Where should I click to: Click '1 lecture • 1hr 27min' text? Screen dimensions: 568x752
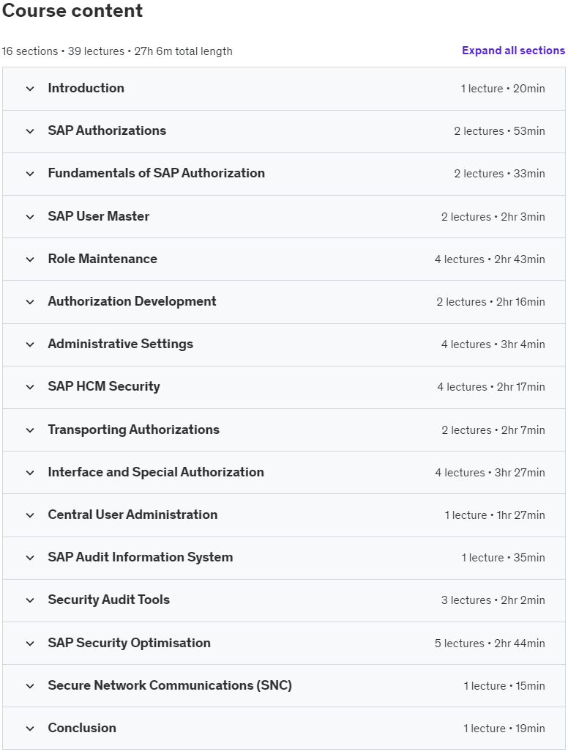495,515
